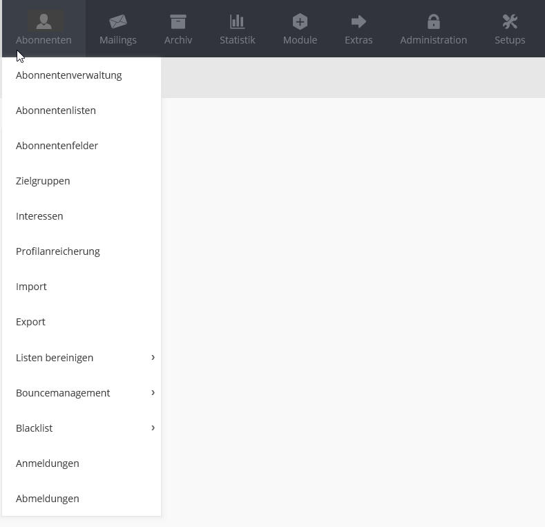Click the Abonnenten person icon
This screenshot has height=527, width=545.
click(x=44, y=21)
